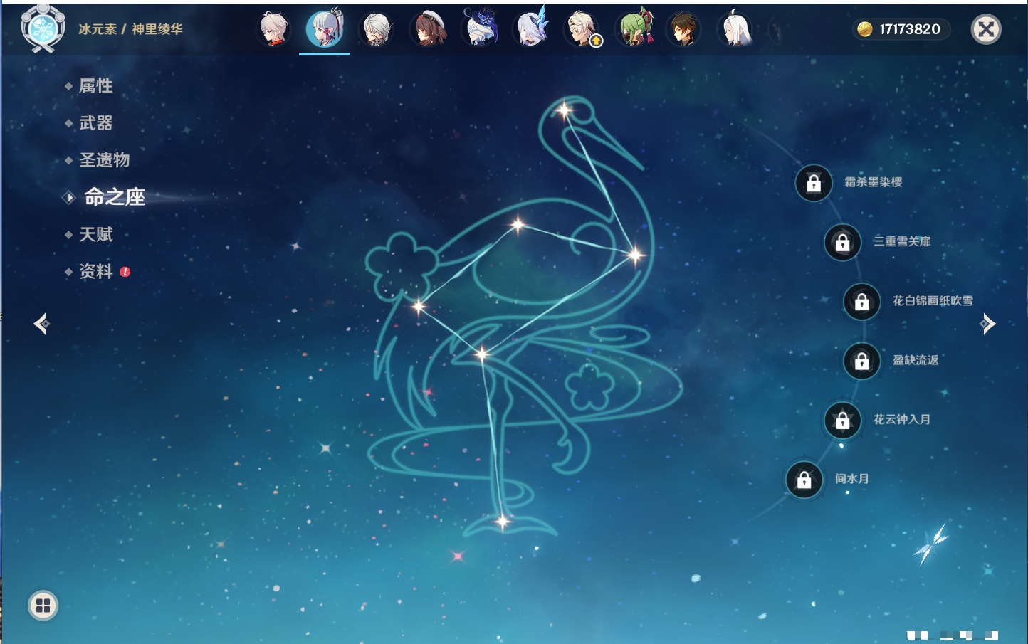Select Shenhe's white-haired portrait
Image resolution: width=1028 pixels, height=644 pixels.
(x=736, y=29)
